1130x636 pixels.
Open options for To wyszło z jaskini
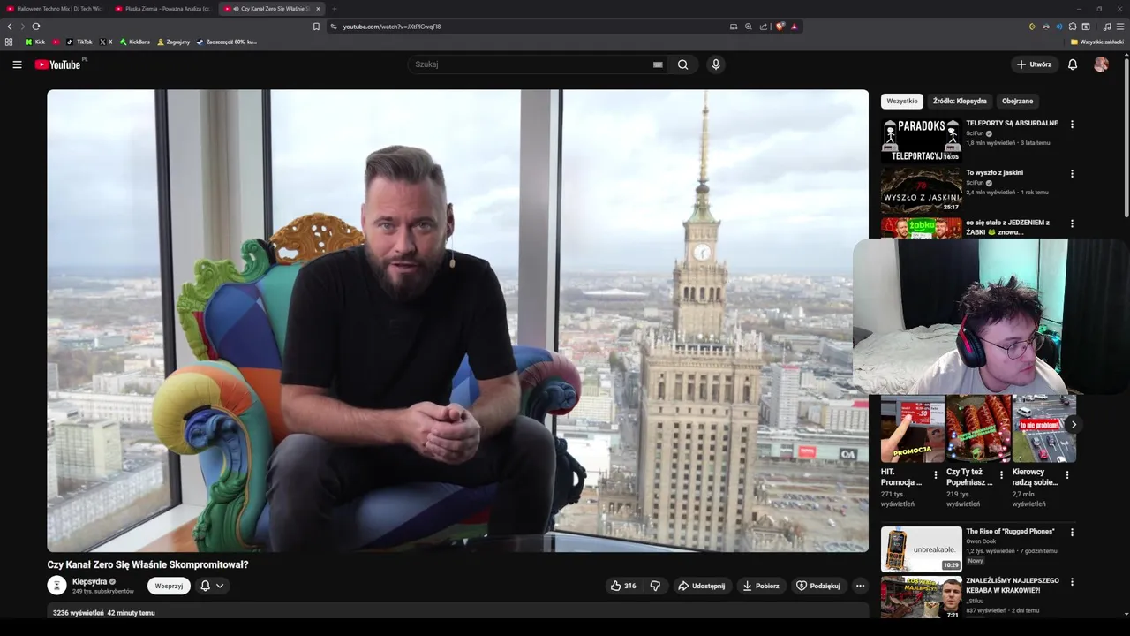pyautogui.click(x=1072, y=174)
